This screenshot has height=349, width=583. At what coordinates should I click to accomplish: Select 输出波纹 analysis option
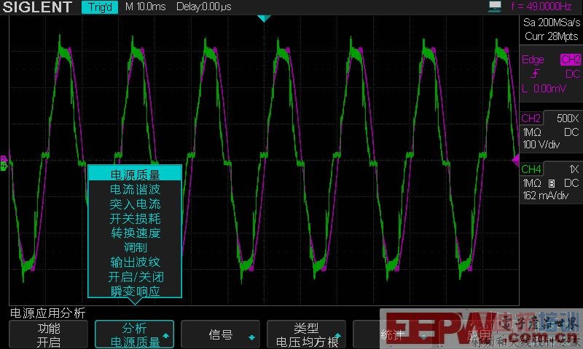(135, 262)
